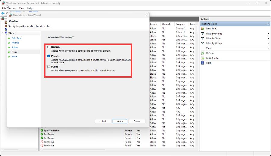Jump to the Action step

14,47
